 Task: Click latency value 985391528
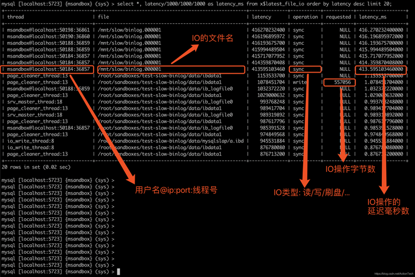point(273,128)
